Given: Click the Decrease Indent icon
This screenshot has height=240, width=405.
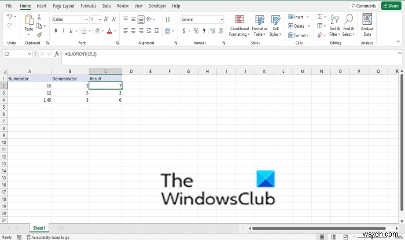Looking at the screenshot, I should [x=149, y=31].
